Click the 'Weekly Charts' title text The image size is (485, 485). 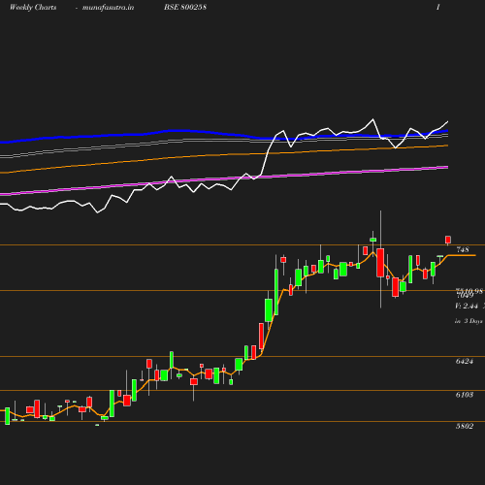pos(33,8)
